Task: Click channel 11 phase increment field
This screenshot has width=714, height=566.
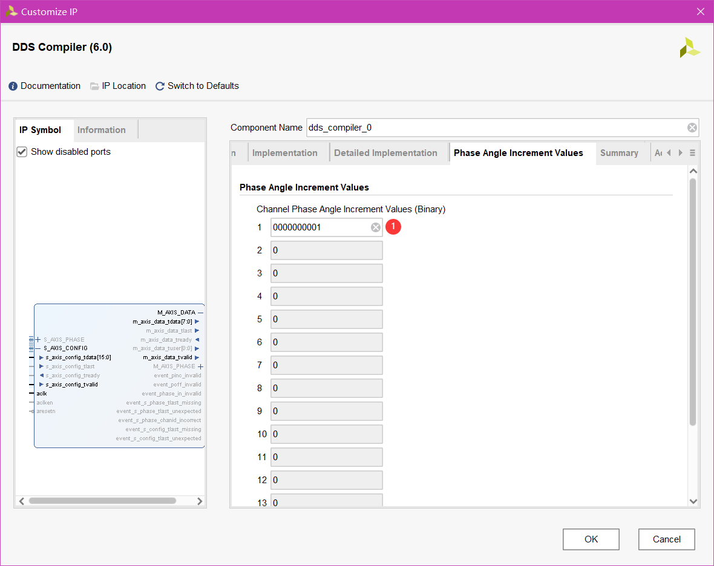Action: [x=327, y=457]
